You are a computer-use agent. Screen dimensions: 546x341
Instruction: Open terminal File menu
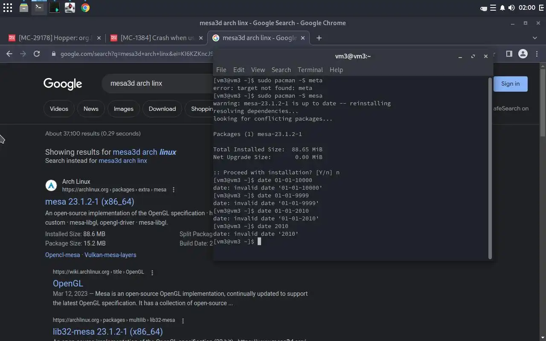click(x=221, y=70)
